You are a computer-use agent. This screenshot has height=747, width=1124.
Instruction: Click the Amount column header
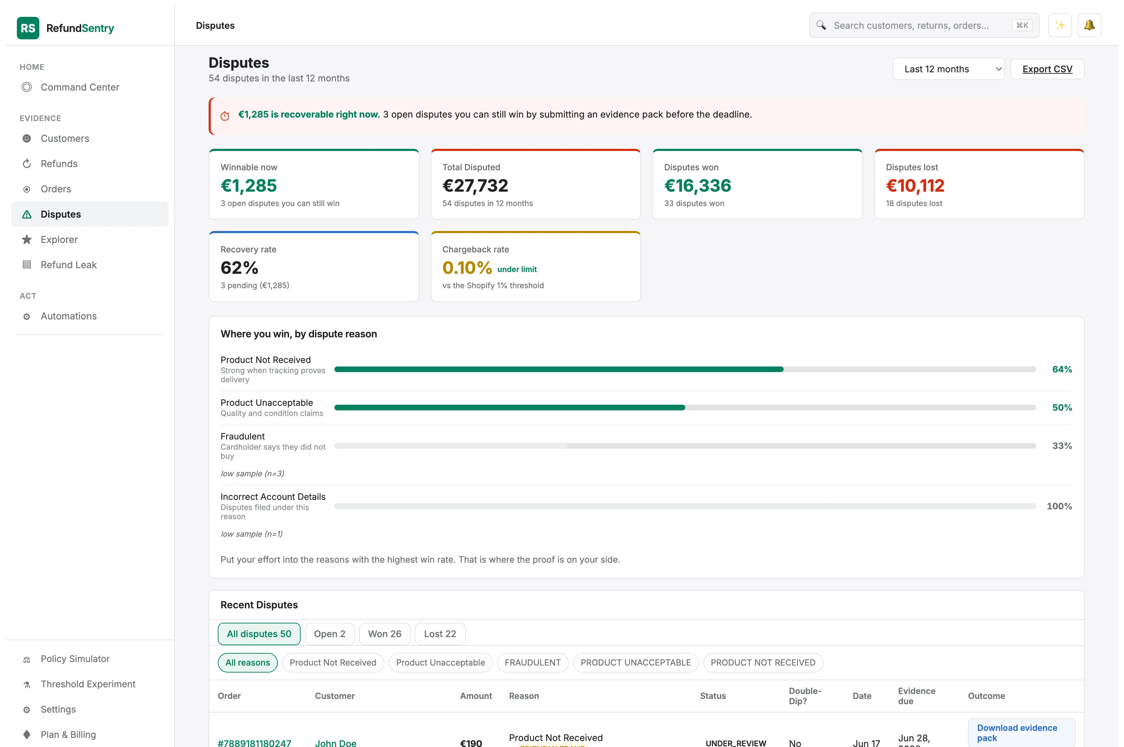tap(476, 696)
